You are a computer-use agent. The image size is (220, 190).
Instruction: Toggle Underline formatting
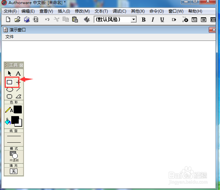(162, 19)
